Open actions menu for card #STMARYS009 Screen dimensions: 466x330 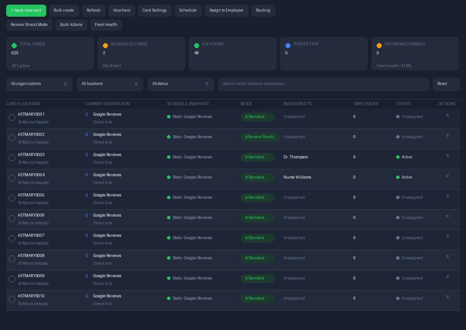(x=447, y=277)
